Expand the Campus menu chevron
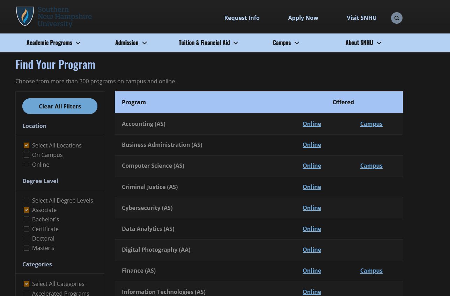This screenshot has width=450, height=296. tap(297, 43)
